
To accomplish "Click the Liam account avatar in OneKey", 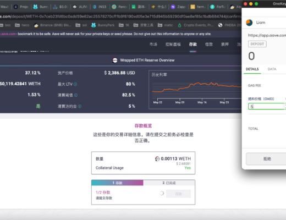I will tap(249, 23).
